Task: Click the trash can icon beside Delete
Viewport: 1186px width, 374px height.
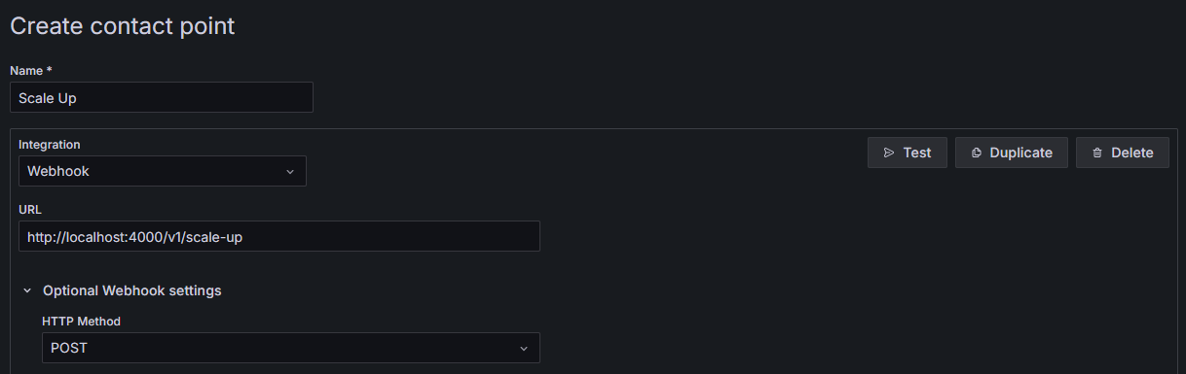Action: [1097, 153]
